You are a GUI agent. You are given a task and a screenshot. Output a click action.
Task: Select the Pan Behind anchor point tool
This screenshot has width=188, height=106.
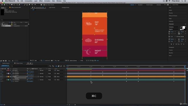coord(14,5)
